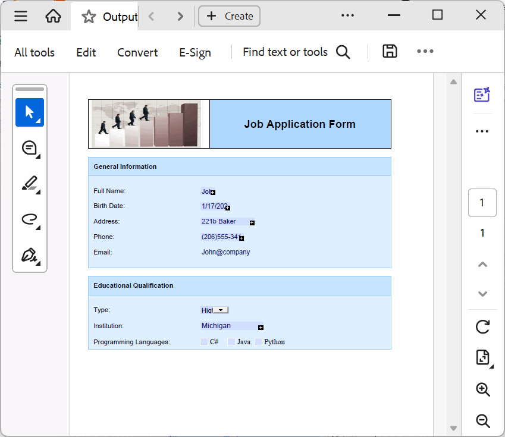Viewport: 505px width, 437px height.
Task: Click the Create button
Action: point(230,16)
